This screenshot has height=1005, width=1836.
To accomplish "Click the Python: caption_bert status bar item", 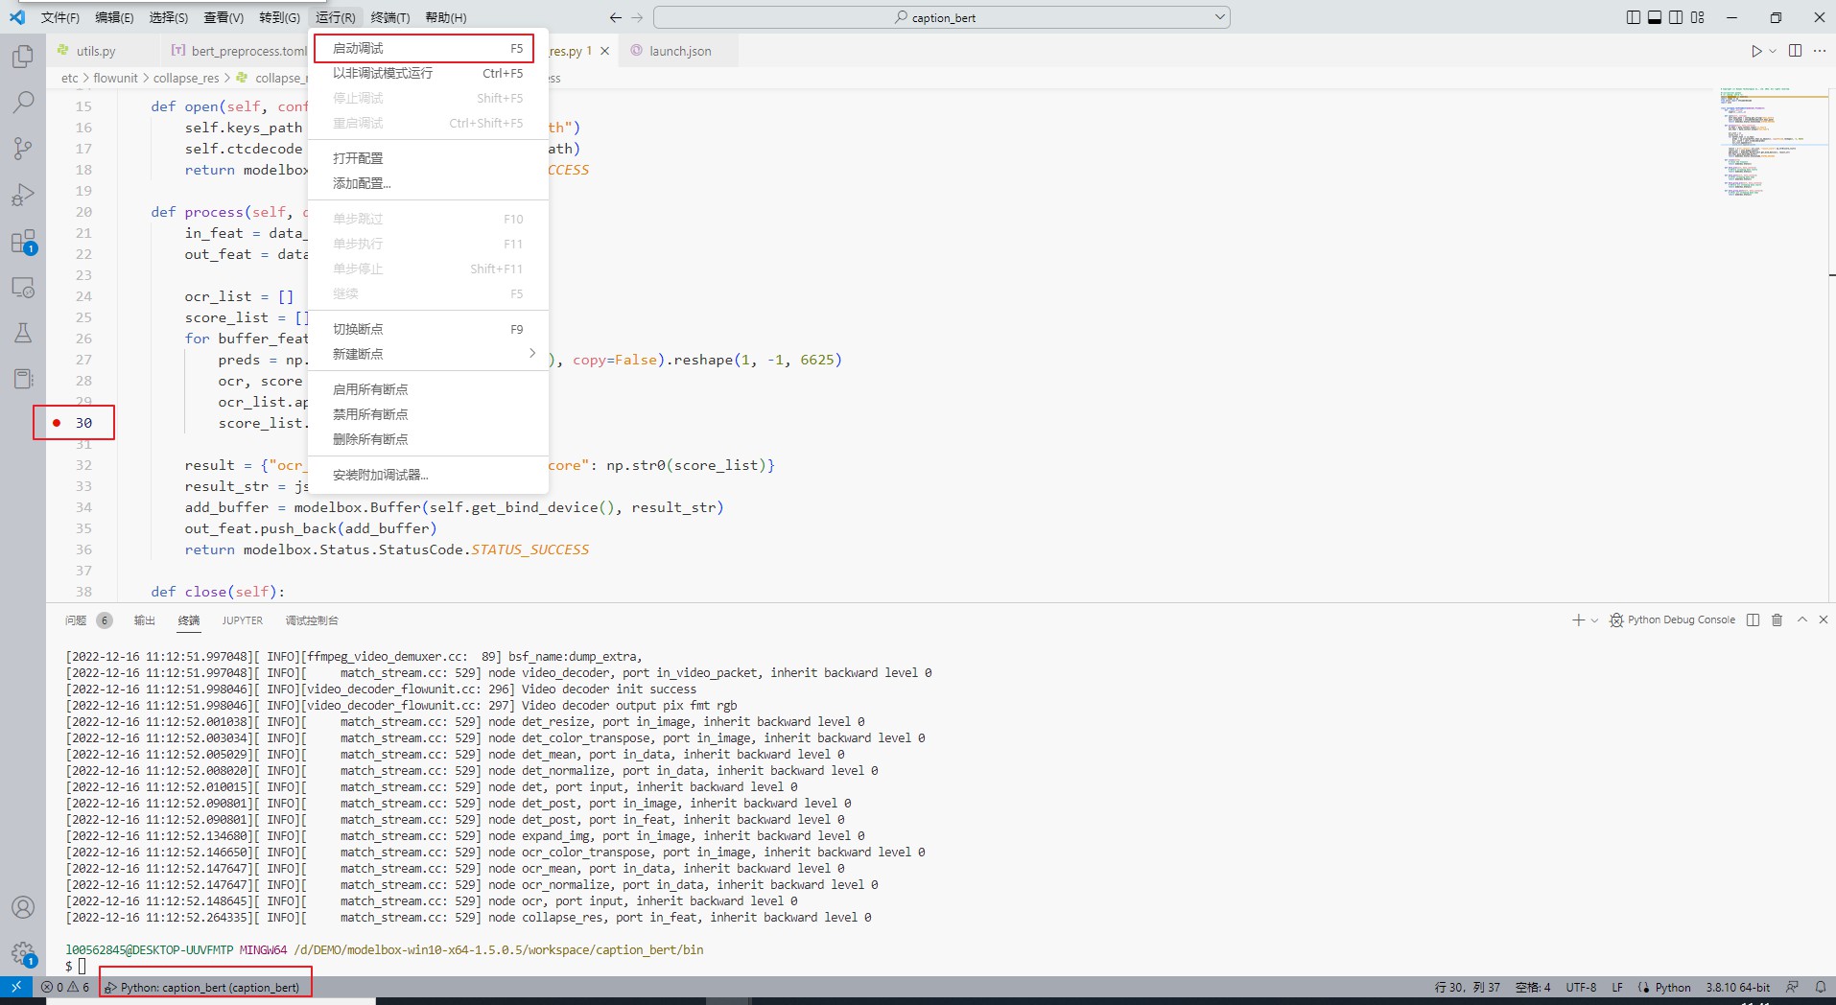I will [x=205, y=987].
